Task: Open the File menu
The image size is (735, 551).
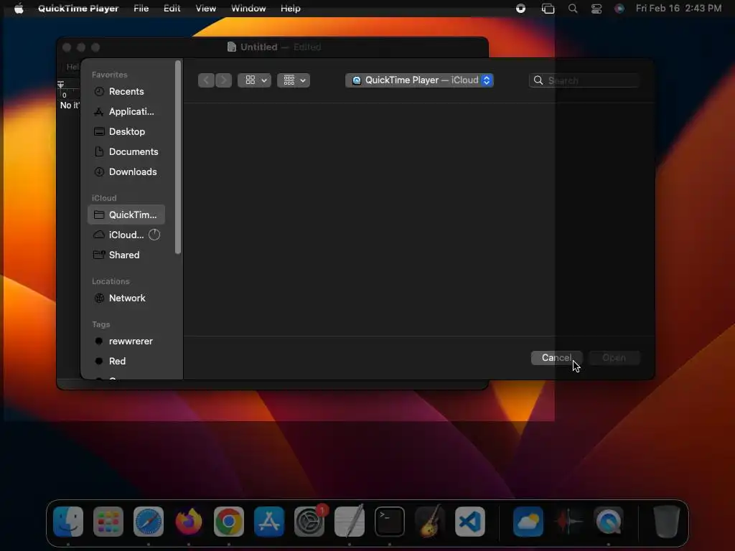Action: [141, 9]
